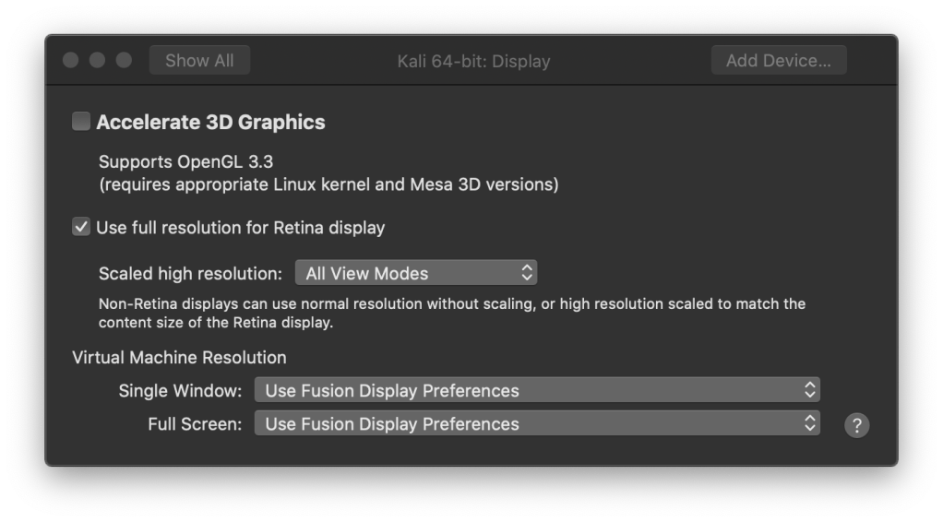Image resolution: width=943 pixels, height=522 pixels.
Task: Open the Scaled high resolution dropdown
Action: pyautogui.click(x=415, y=273)
